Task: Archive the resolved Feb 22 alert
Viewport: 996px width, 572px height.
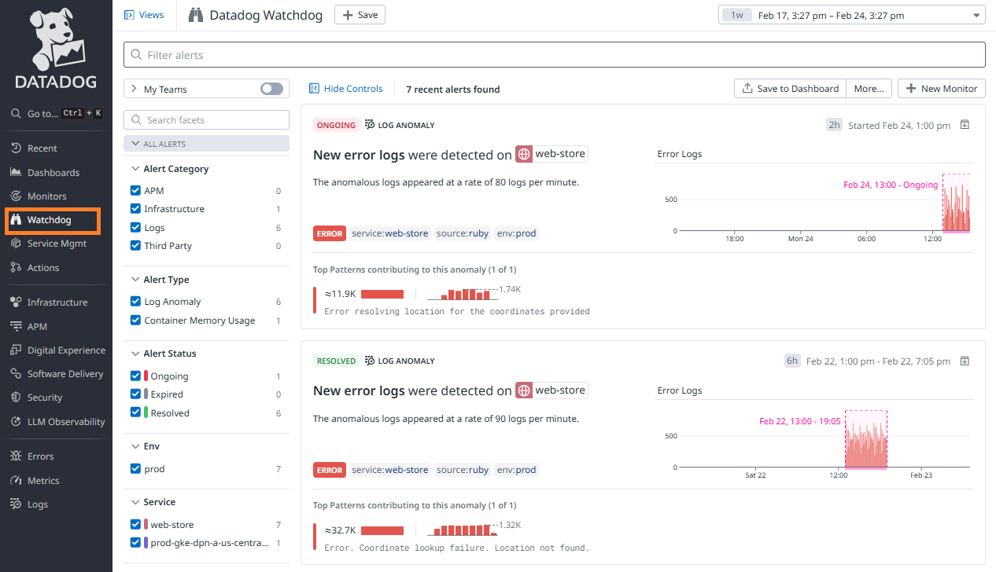Action: (x=965, y=361)
